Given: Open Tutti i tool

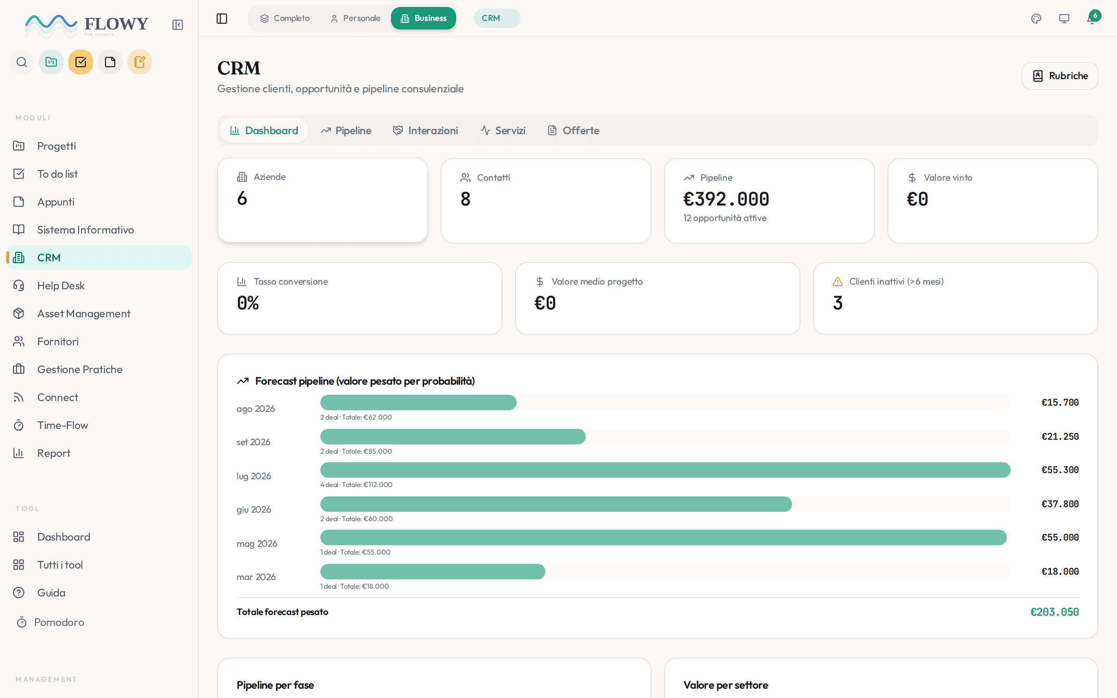Looking at the screenshot, I should 99,565.
